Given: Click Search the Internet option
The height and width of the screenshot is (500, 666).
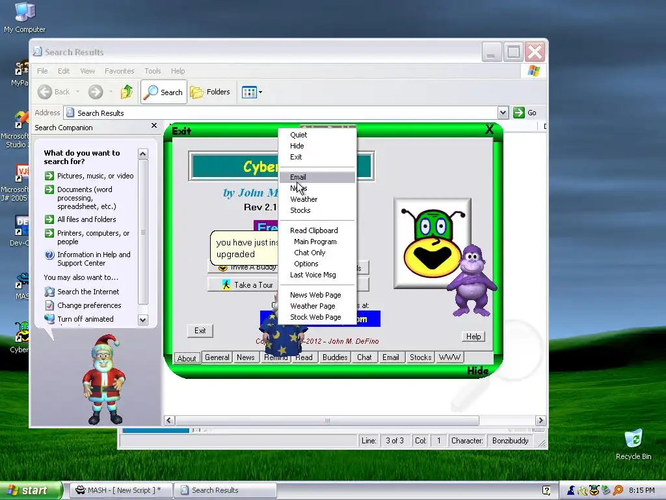Looking at the screenshot, I should point(88,292).
